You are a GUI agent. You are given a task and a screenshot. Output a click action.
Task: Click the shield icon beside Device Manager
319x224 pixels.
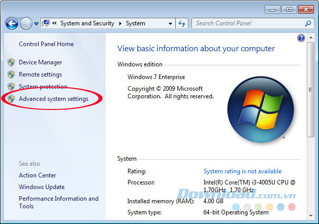(11, 62)
